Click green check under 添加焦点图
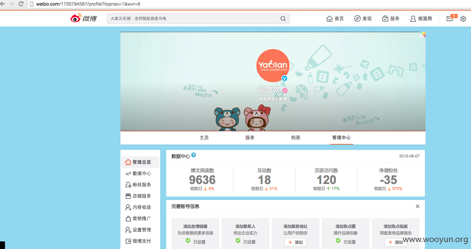Image resolution: width=471 pixels, height=249 pixels. 338,241
